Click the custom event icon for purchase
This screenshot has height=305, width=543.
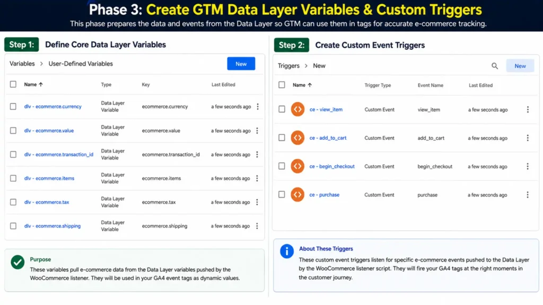point(297,194)
